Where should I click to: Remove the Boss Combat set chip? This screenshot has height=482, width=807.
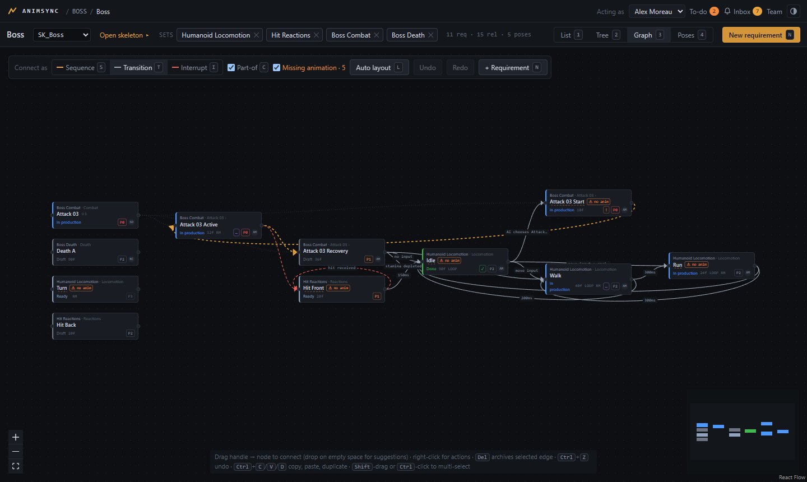tap(377, 35)
